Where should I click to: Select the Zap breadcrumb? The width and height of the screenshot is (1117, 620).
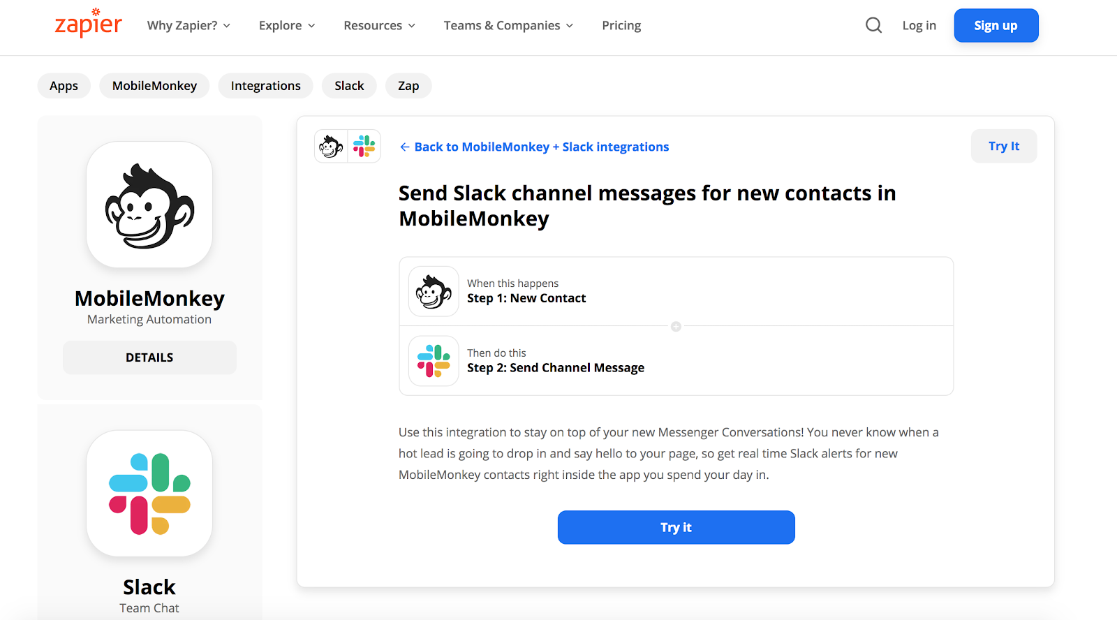[x=408, y=86]
